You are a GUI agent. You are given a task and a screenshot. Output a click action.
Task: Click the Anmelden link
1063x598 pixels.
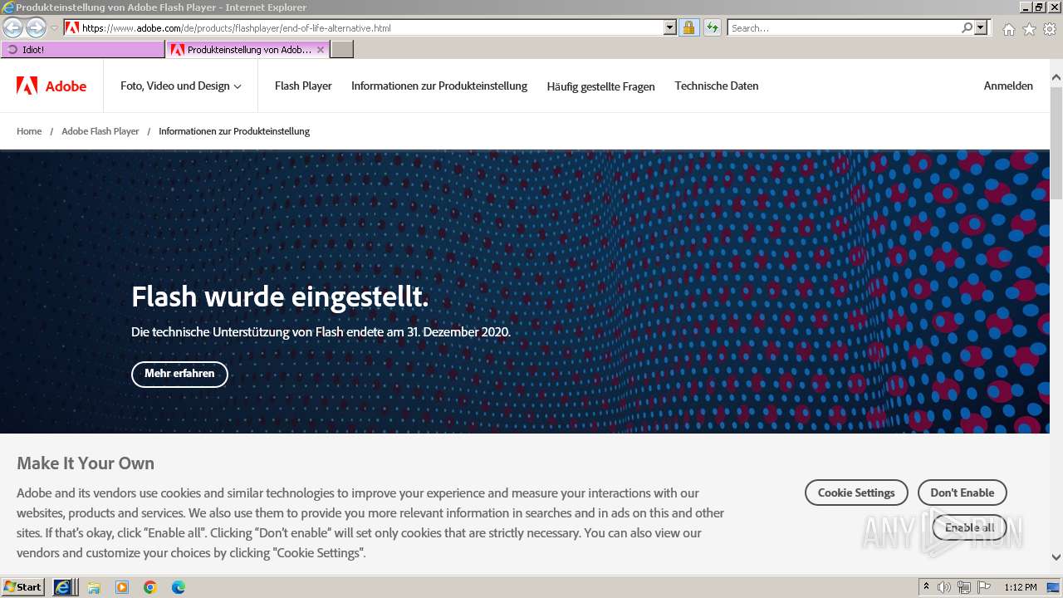point(1008,86)
